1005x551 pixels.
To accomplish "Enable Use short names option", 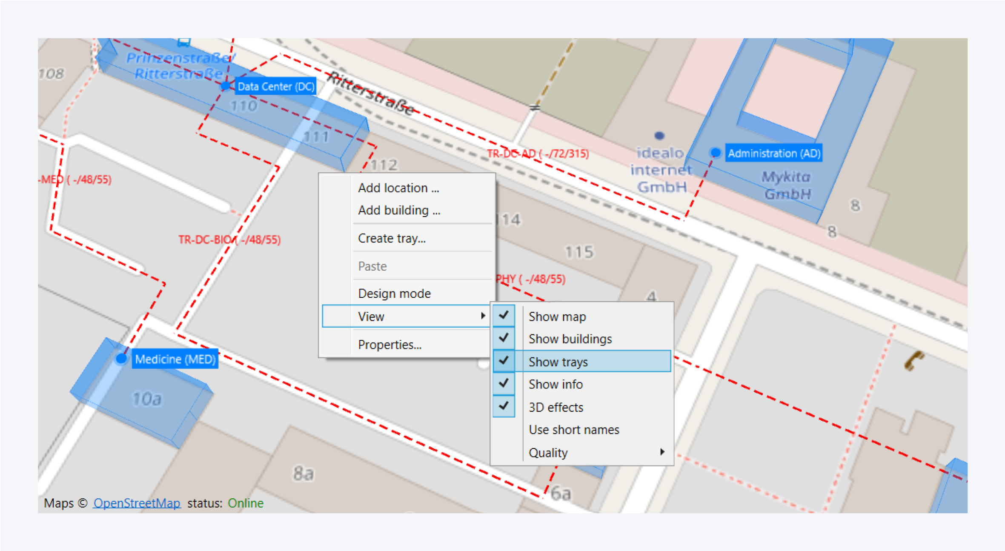I will 573,430.
